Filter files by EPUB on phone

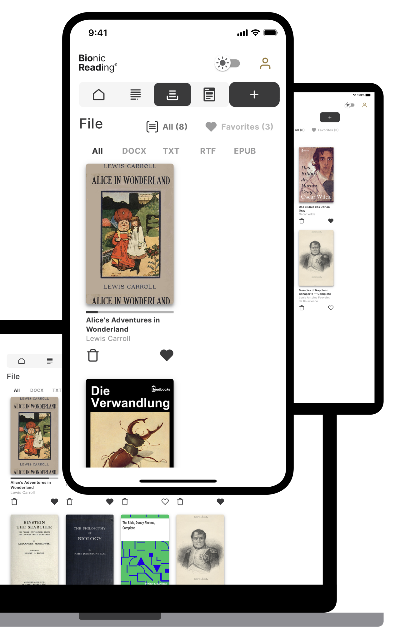tap(245, 151)
